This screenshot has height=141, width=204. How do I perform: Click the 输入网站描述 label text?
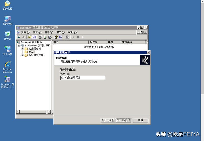(68, 69)
